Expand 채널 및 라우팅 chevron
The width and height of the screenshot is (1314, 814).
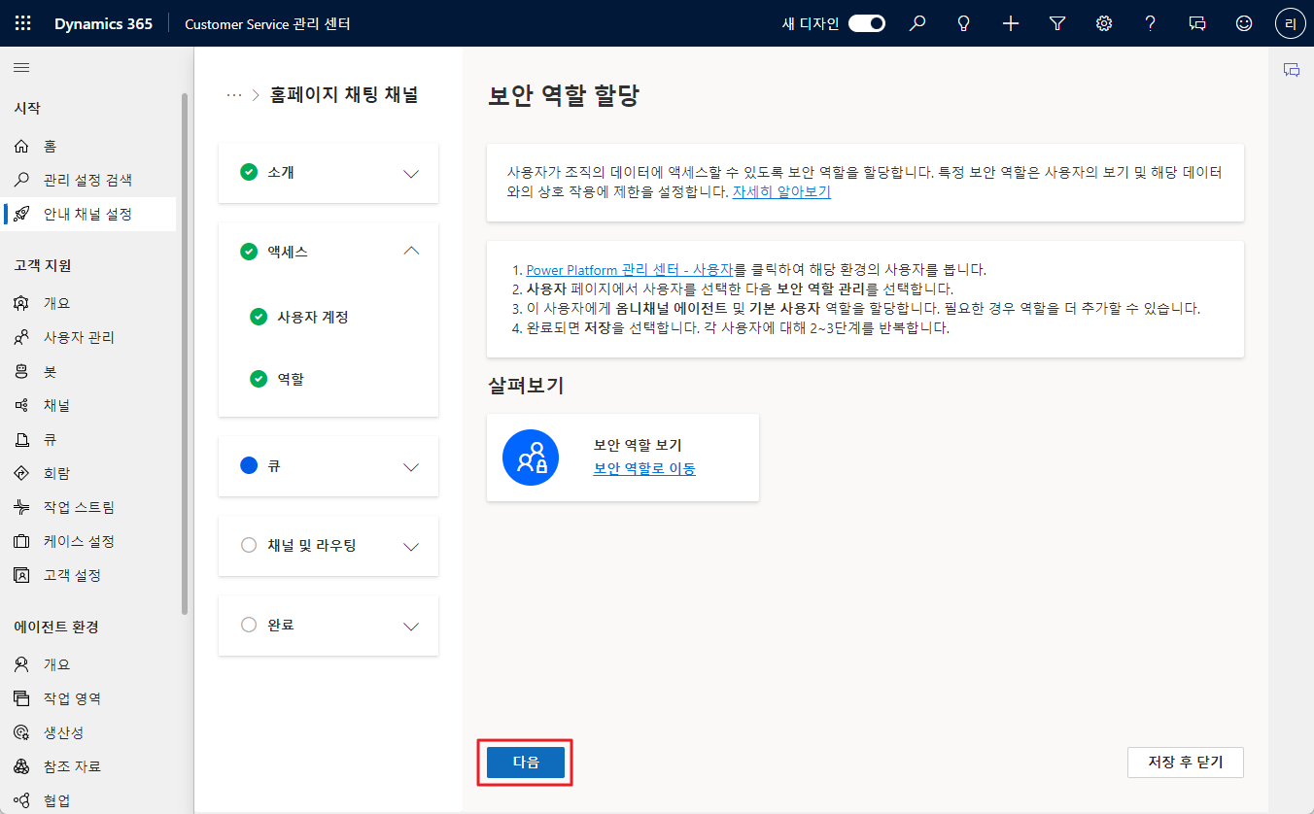click(411, 546)
